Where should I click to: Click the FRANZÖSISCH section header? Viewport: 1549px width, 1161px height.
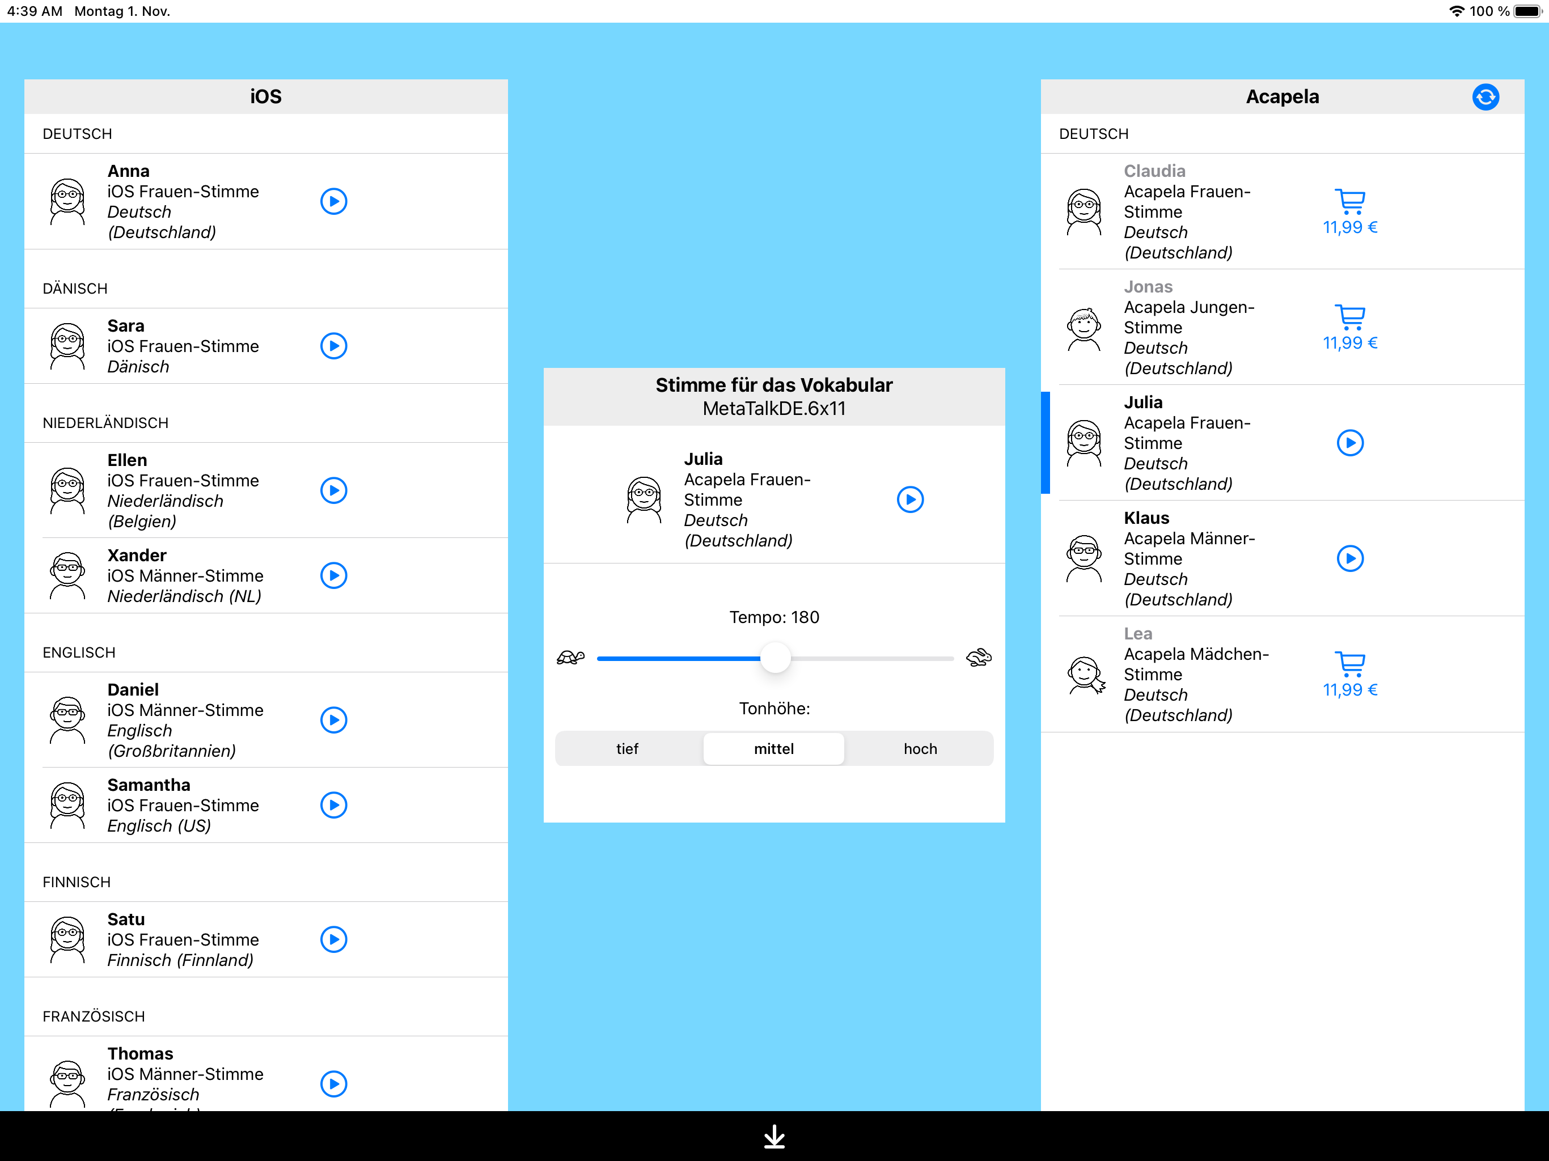point(94,1017)
